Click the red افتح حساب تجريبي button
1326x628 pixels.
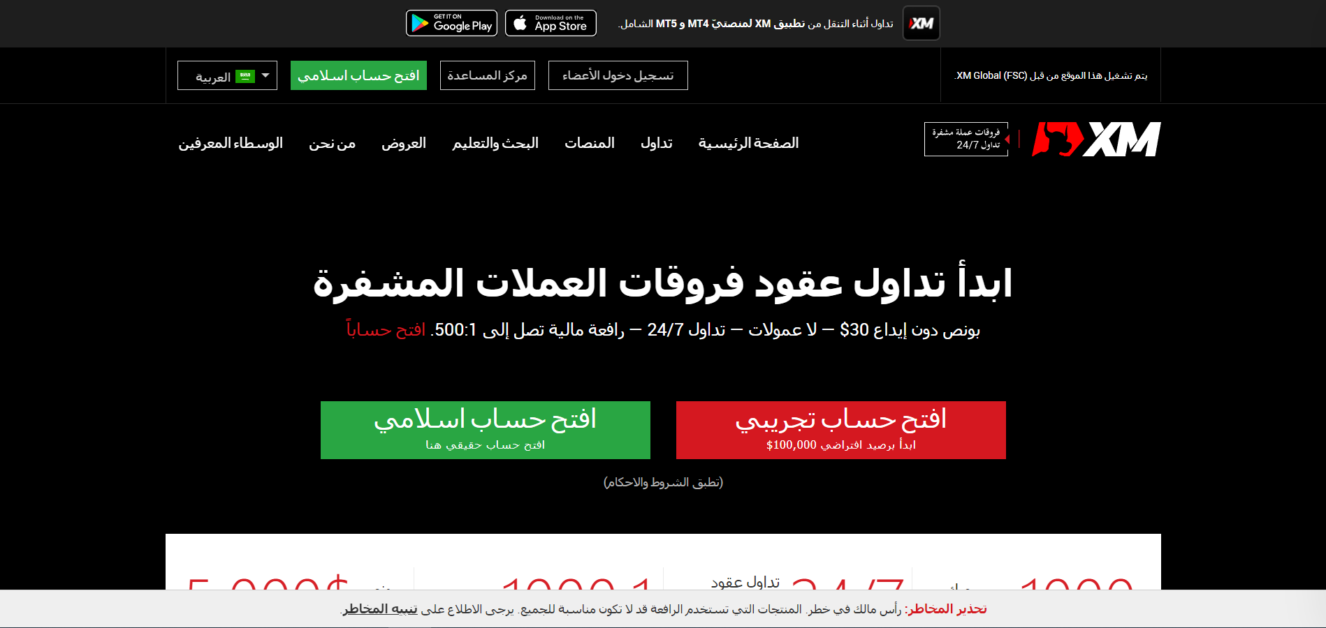840,430
